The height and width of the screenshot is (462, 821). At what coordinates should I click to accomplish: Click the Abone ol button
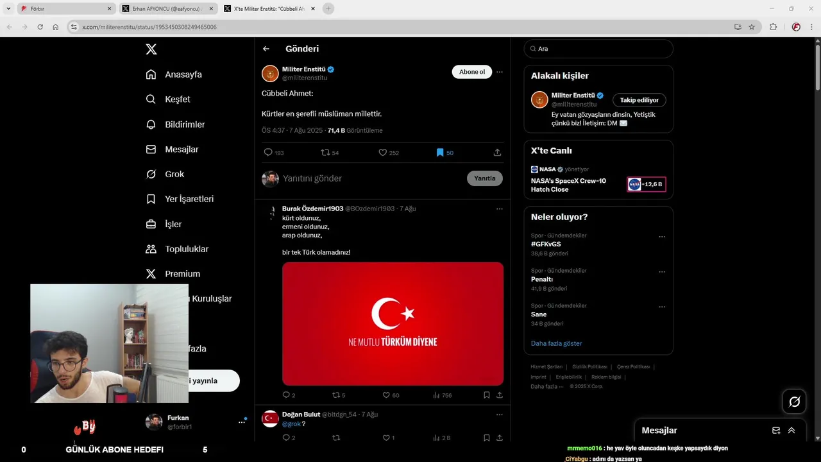click(472, 72)
